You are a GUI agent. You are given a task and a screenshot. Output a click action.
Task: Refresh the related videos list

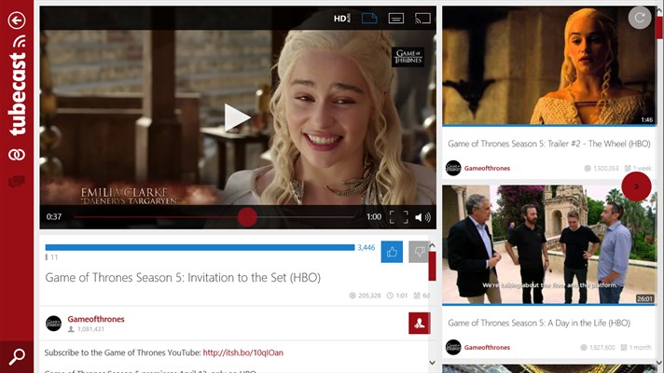coord(640,18)
